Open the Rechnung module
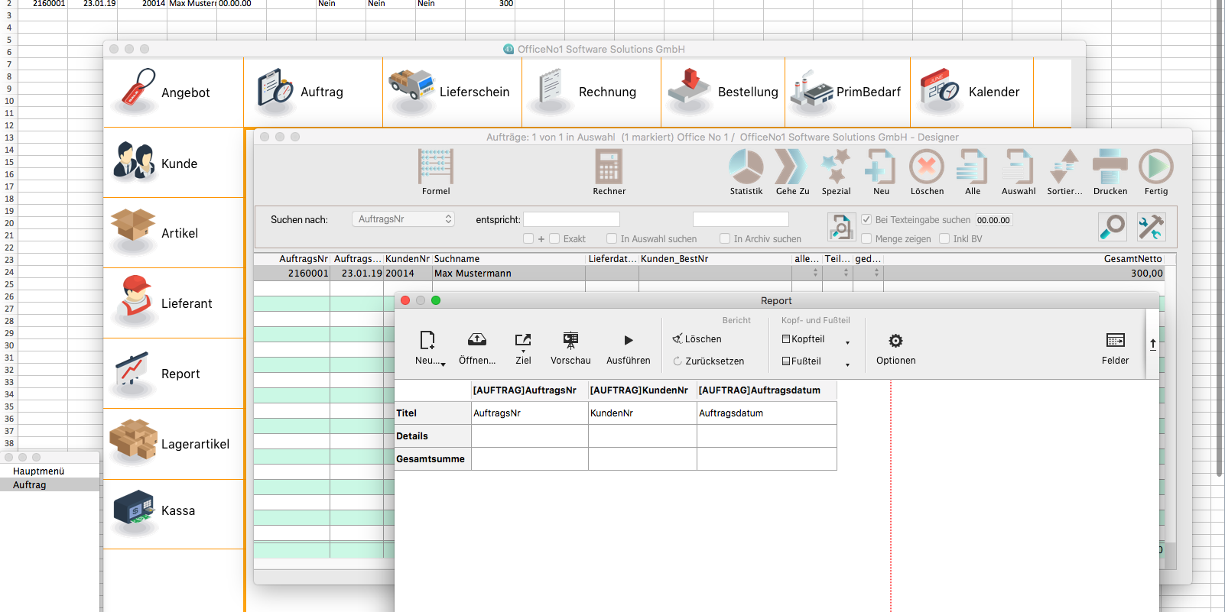This screenshot has width=1225, height=612. [591, 92]
